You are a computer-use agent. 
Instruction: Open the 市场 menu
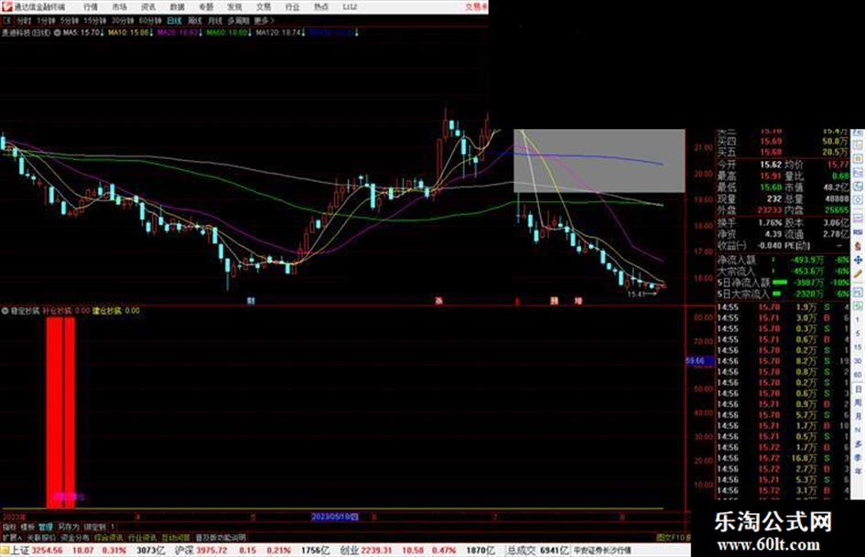(119, 7)
